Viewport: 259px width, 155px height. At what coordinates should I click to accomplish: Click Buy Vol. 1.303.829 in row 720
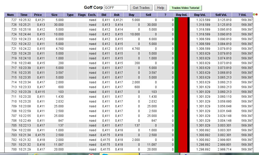[x=203, y=53]
